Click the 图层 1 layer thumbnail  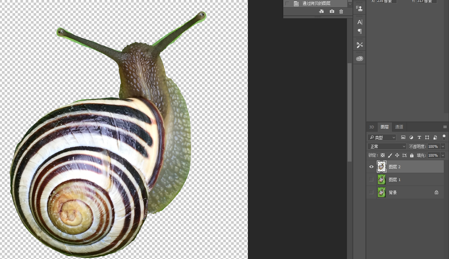(382, 180)
